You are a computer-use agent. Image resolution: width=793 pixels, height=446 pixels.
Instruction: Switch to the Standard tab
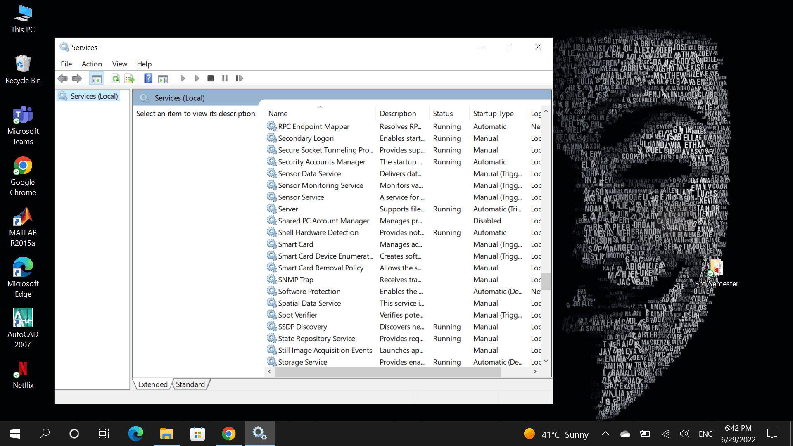click(x=190, y=384)
